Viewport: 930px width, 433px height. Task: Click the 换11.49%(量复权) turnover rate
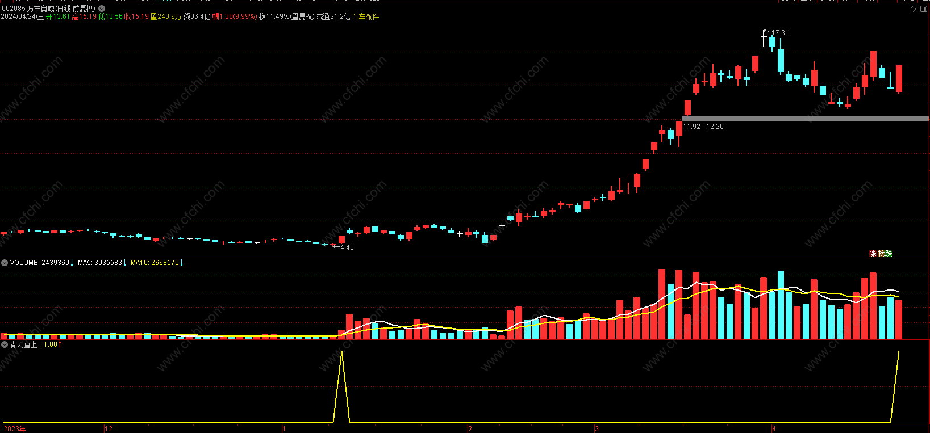pyautogui.click(x=286, y=17)
